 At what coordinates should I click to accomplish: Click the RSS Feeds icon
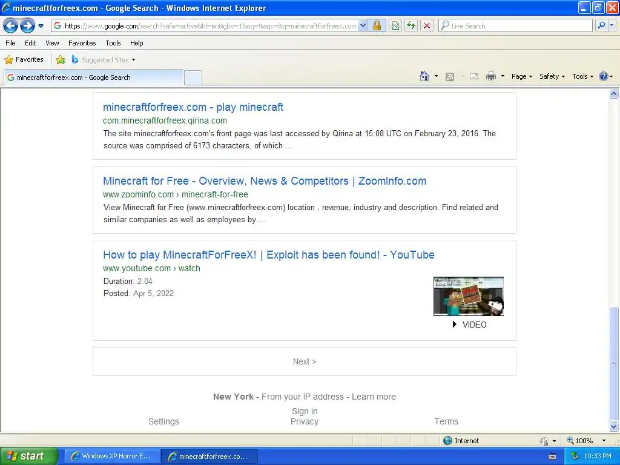450,77
